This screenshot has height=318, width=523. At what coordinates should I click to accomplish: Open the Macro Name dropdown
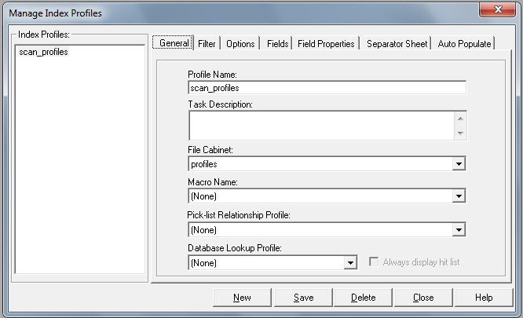(459, 196)
